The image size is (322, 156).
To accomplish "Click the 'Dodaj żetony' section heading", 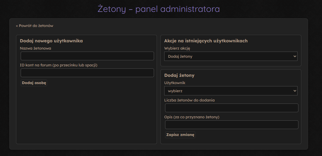I will coord(179,75).
